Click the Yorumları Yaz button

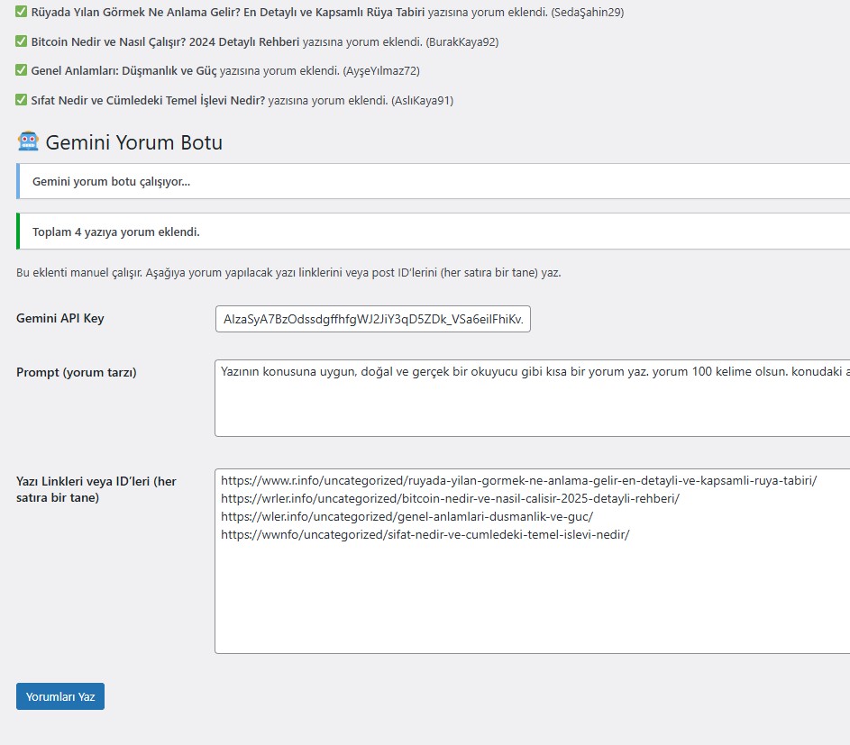(x=60, y=696)
